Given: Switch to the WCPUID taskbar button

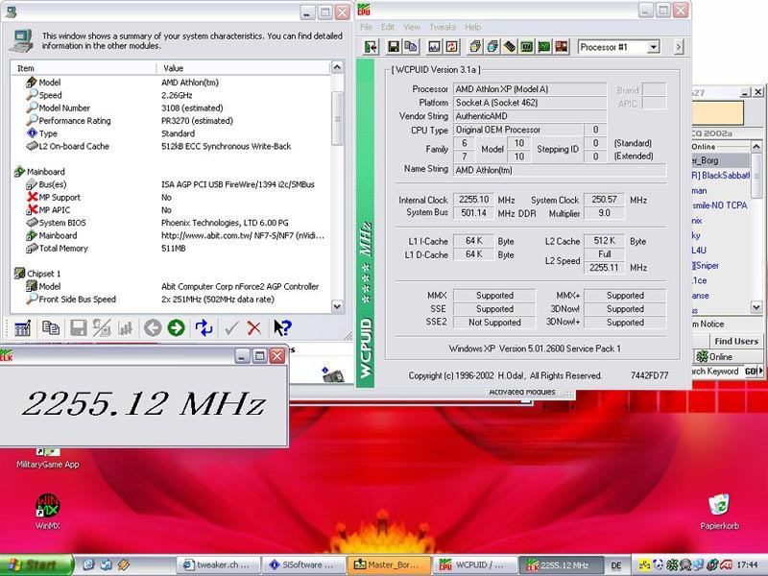Looking at the screenshot, I should tap(475, 564).
